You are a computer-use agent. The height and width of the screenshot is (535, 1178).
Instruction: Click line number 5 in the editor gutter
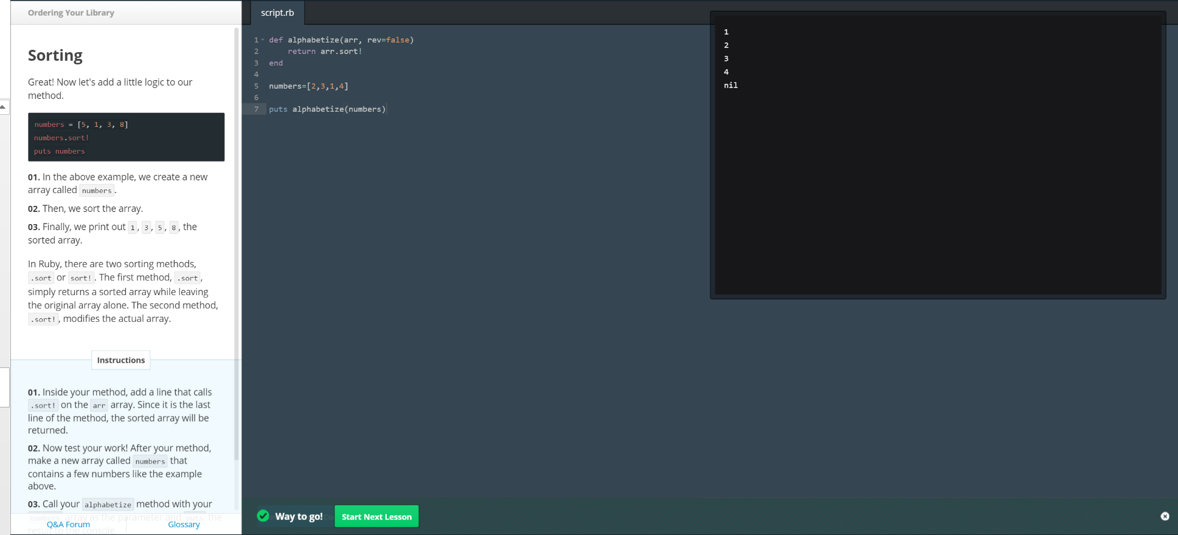[x=256, y=86]
